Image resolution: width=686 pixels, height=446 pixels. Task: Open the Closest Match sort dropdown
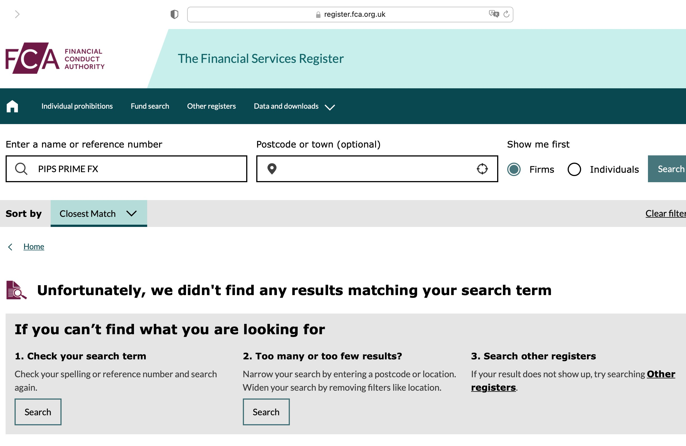tap(98, 214)
